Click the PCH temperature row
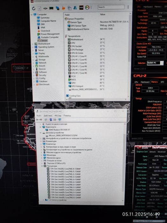167x223 pixels. tap(87, 76)
